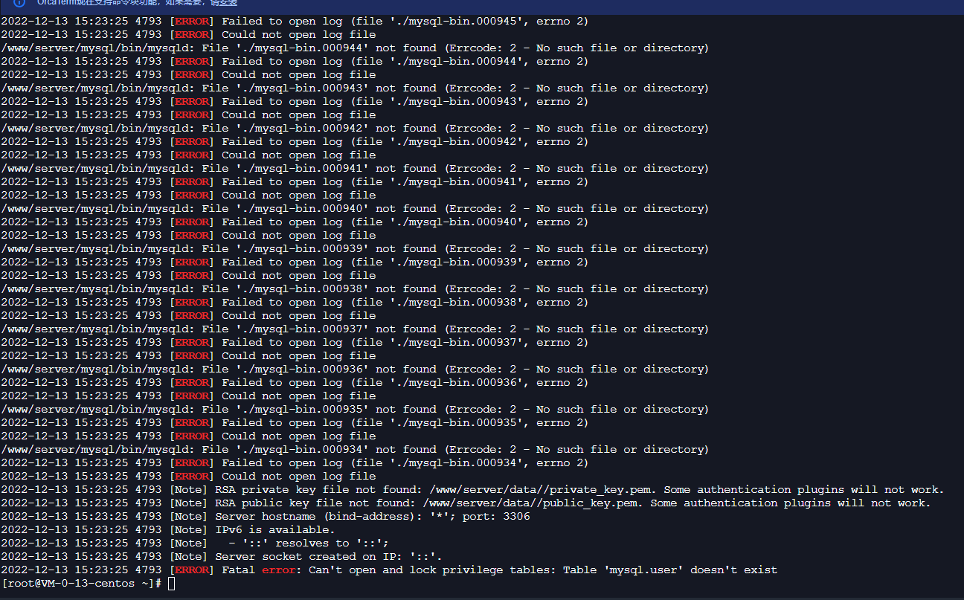Screen dimensions: 964x600
Task: Click the "resolves to '::'" note line
Action: (x=195, y=543)
